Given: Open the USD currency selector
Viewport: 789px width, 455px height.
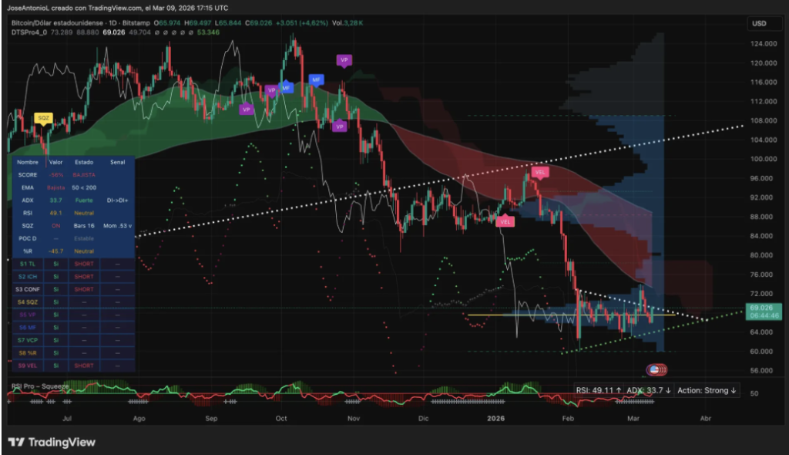Looking at the screenshot, I should [x=758, y=24].
